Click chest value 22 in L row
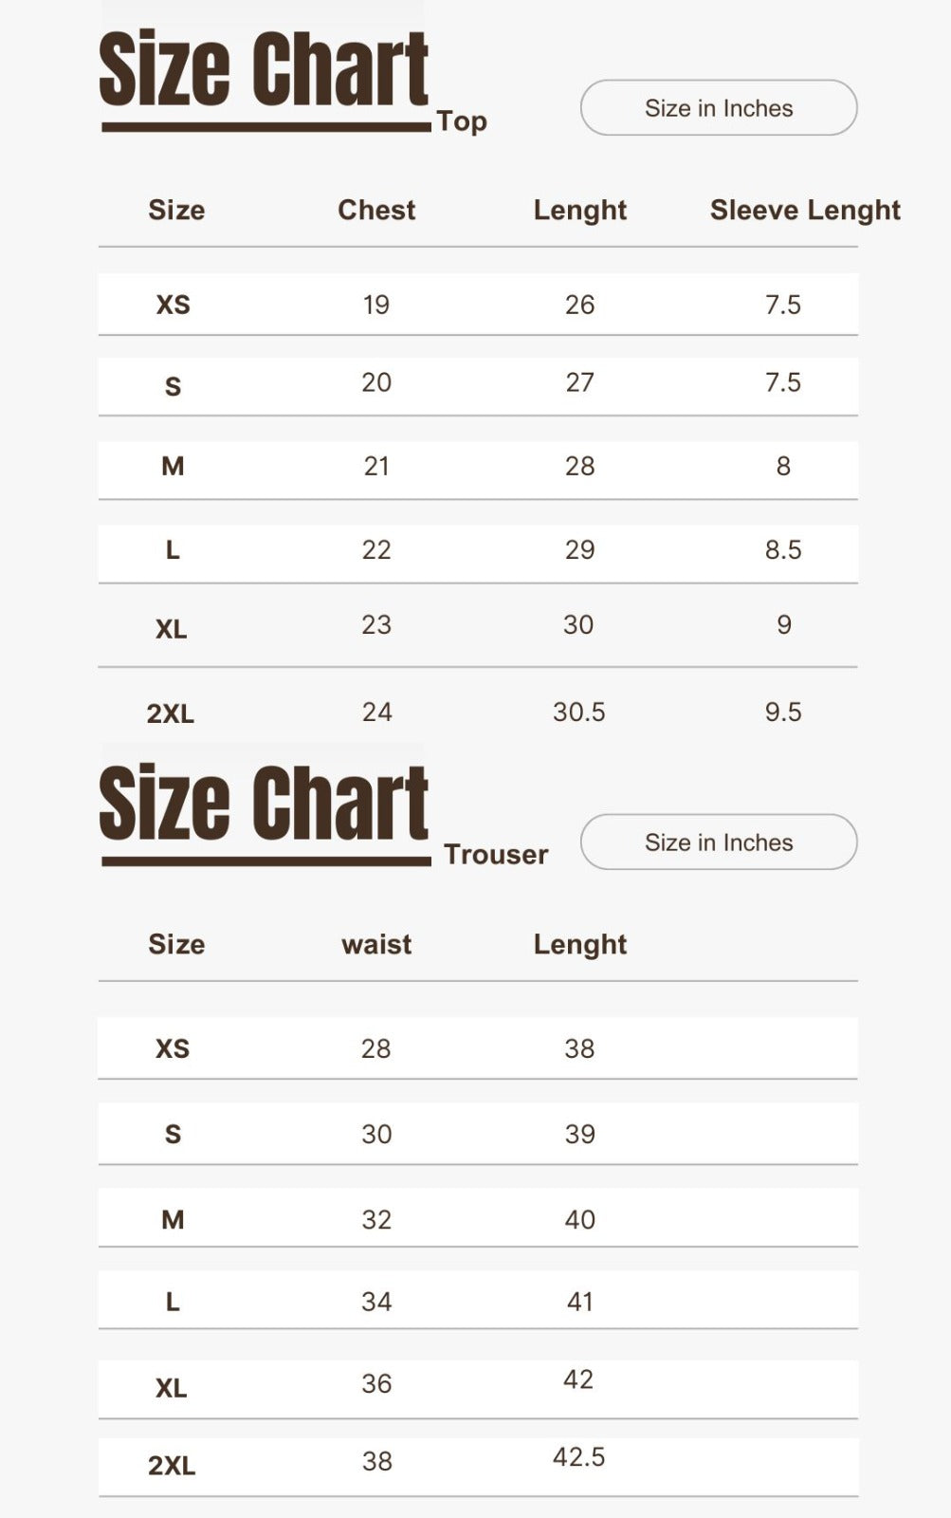The width and height of the screenshot is (951, 1518). tap(376, 549)
